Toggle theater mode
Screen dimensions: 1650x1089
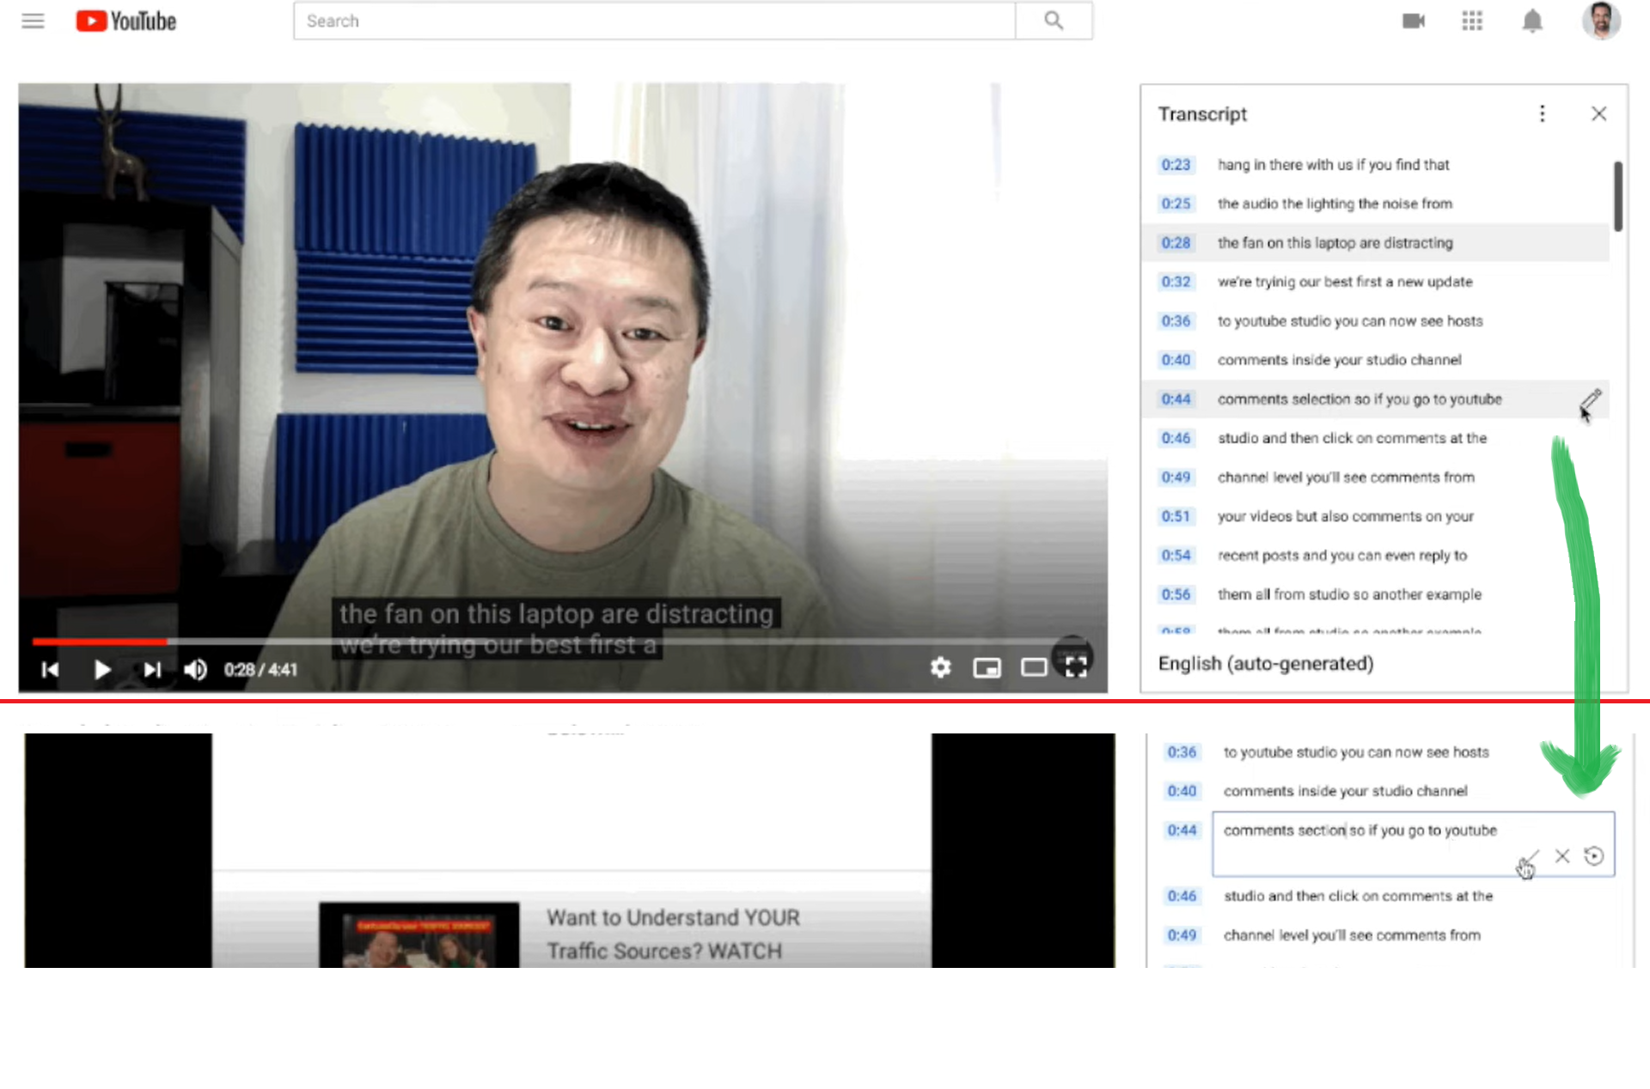[1033, 667]
